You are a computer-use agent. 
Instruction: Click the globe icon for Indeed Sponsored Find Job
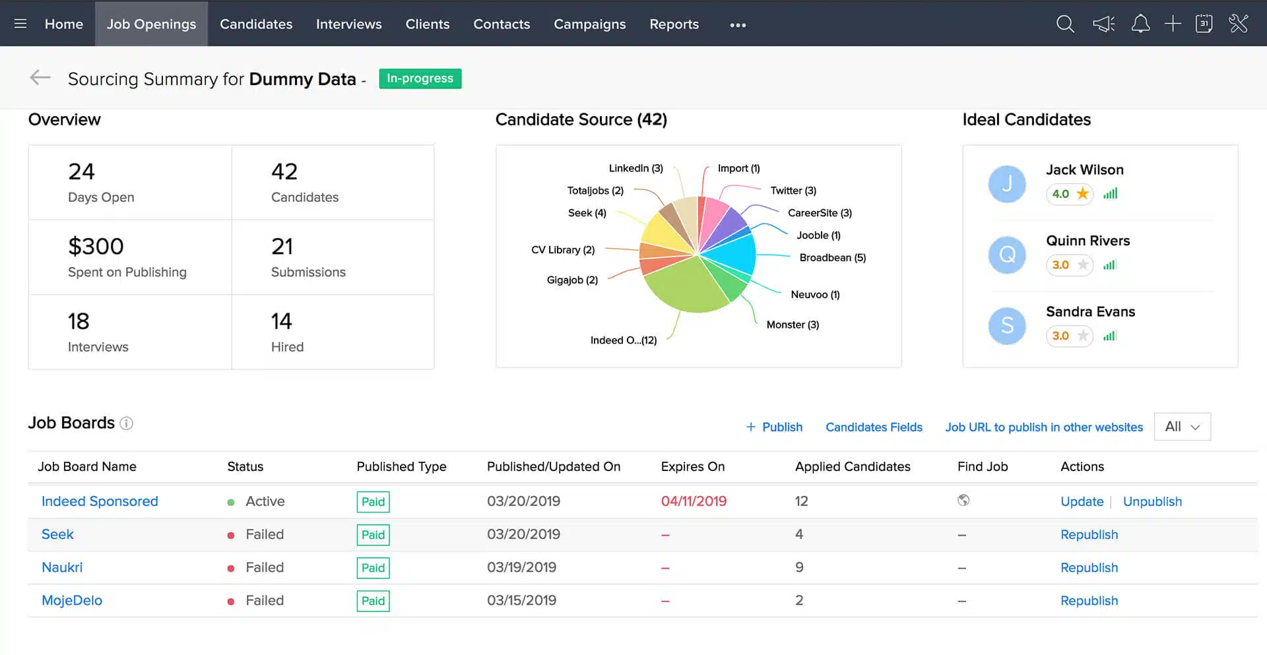click(964, 501)
